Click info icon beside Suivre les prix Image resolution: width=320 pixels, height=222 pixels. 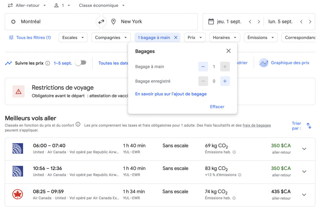click(47, 63)
